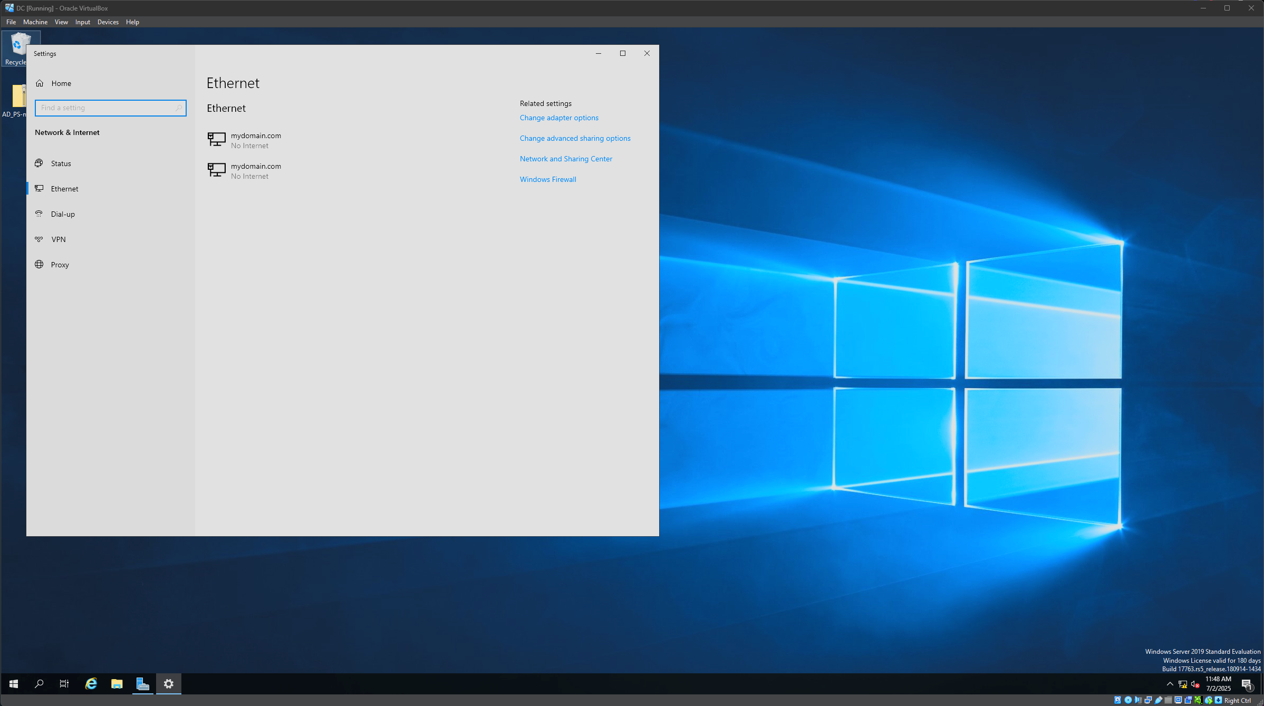
Task: Launch Internet Explorer from the taskbar
Action: 91,684
